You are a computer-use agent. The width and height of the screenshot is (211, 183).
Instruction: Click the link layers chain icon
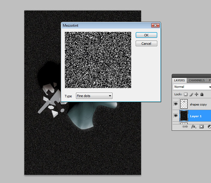pyautogui.click(x=185, y=127)
